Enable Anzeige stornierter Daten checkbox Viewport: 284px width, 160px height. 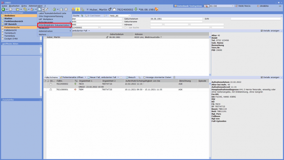click(144, 77)
